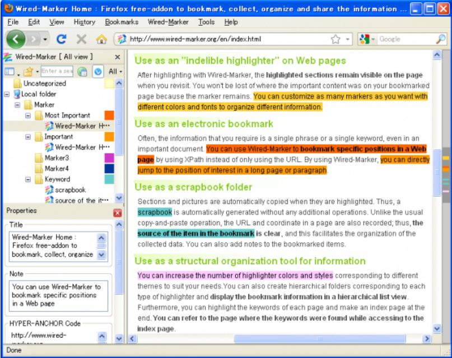
Task: Click the Important orange color swatch
Action: coord(109,137)
